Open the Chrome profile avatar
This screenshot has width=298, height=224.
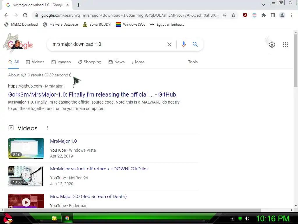[x=282, y=15]
